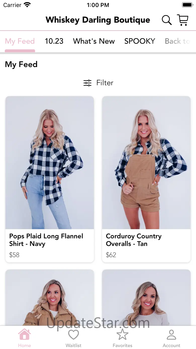
Task: Open the SPOOKY tab
Action: (x=140, y=41)
